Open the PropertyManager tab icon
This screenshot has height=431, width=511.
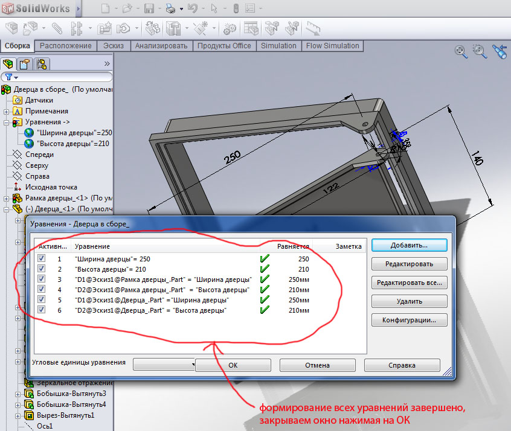(x=25, y=64)
